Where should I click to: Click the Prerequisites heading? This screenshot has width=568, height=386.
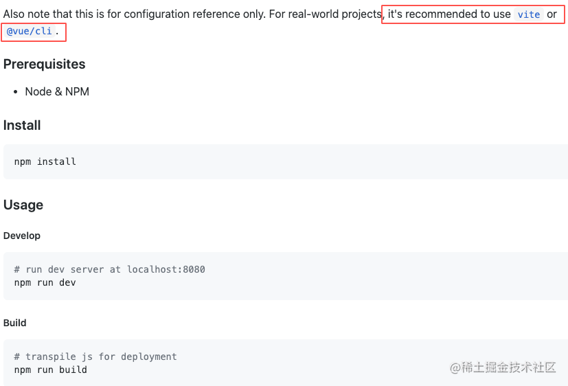click(x=44, y=64)
